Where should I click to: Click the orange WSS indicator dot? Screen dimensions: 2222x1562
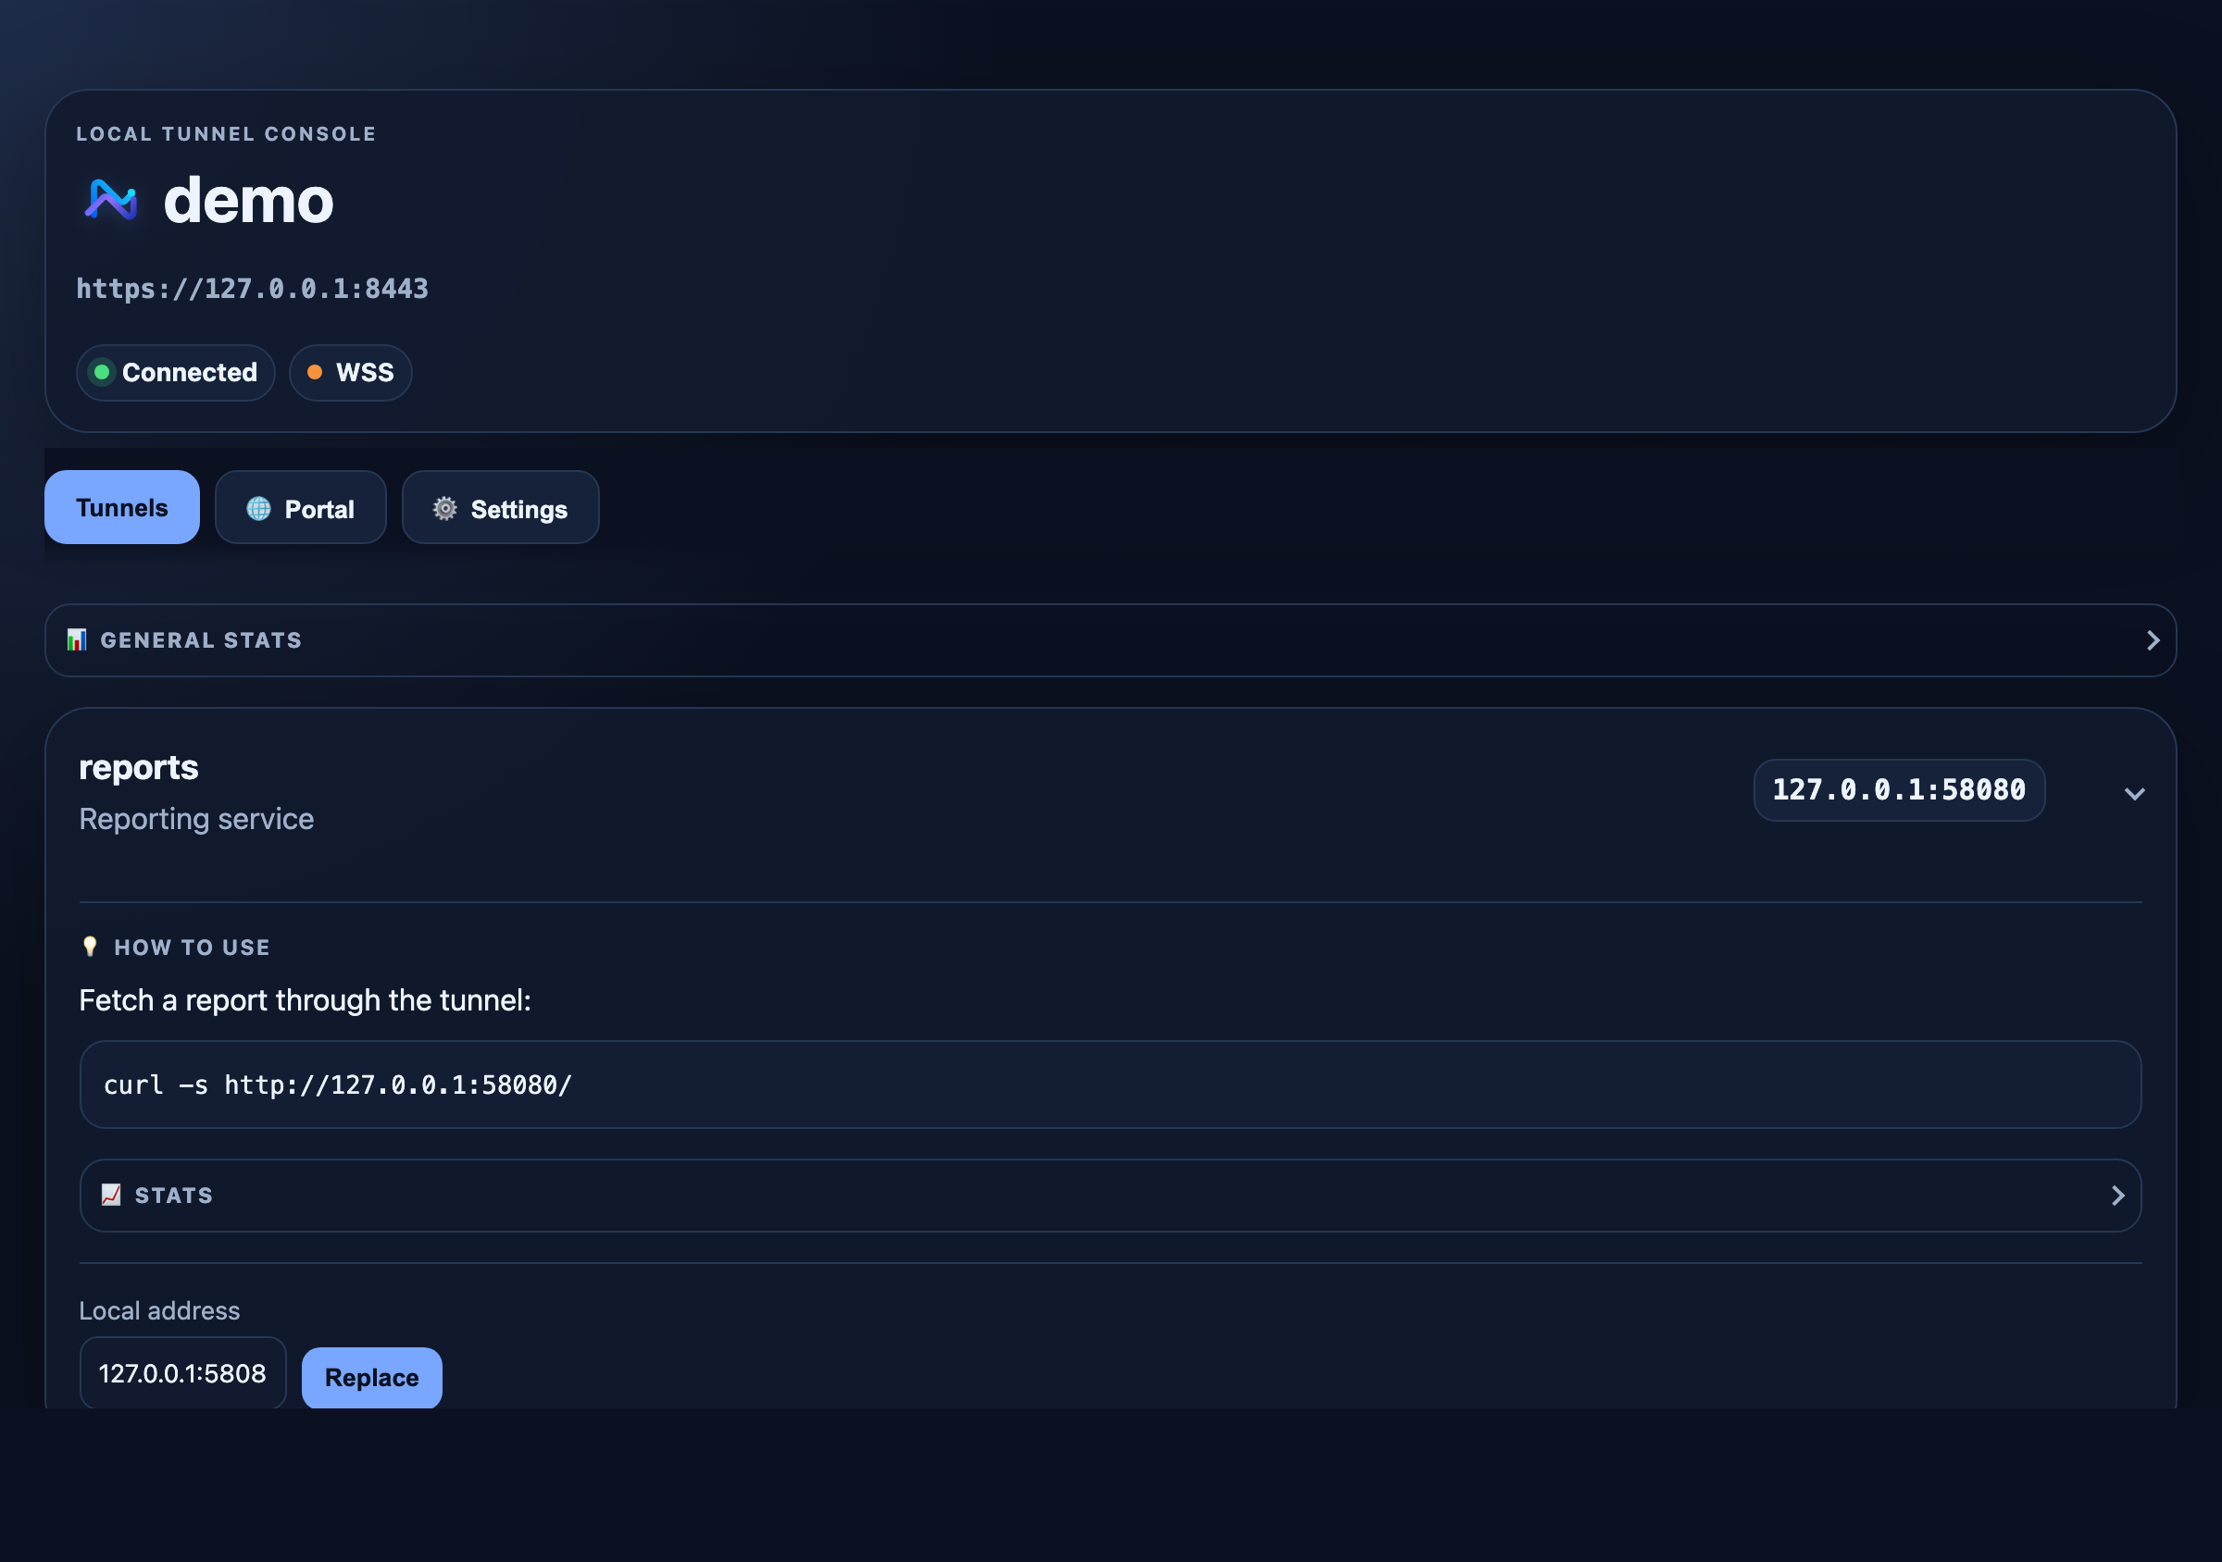coord(315,372)
